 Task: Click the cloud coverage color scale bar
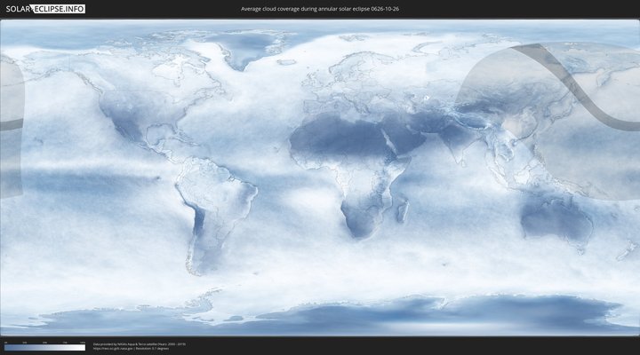click(x=45, y=348)
